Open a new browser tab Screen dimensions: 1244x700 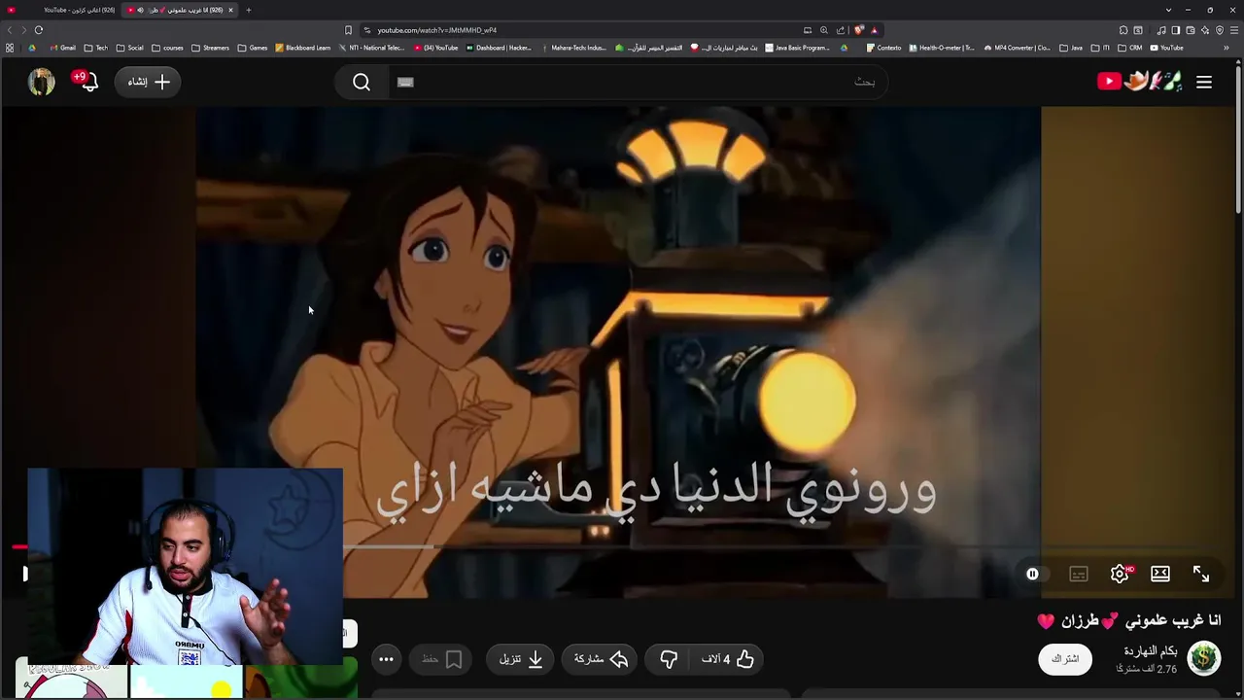pos(249,10)
